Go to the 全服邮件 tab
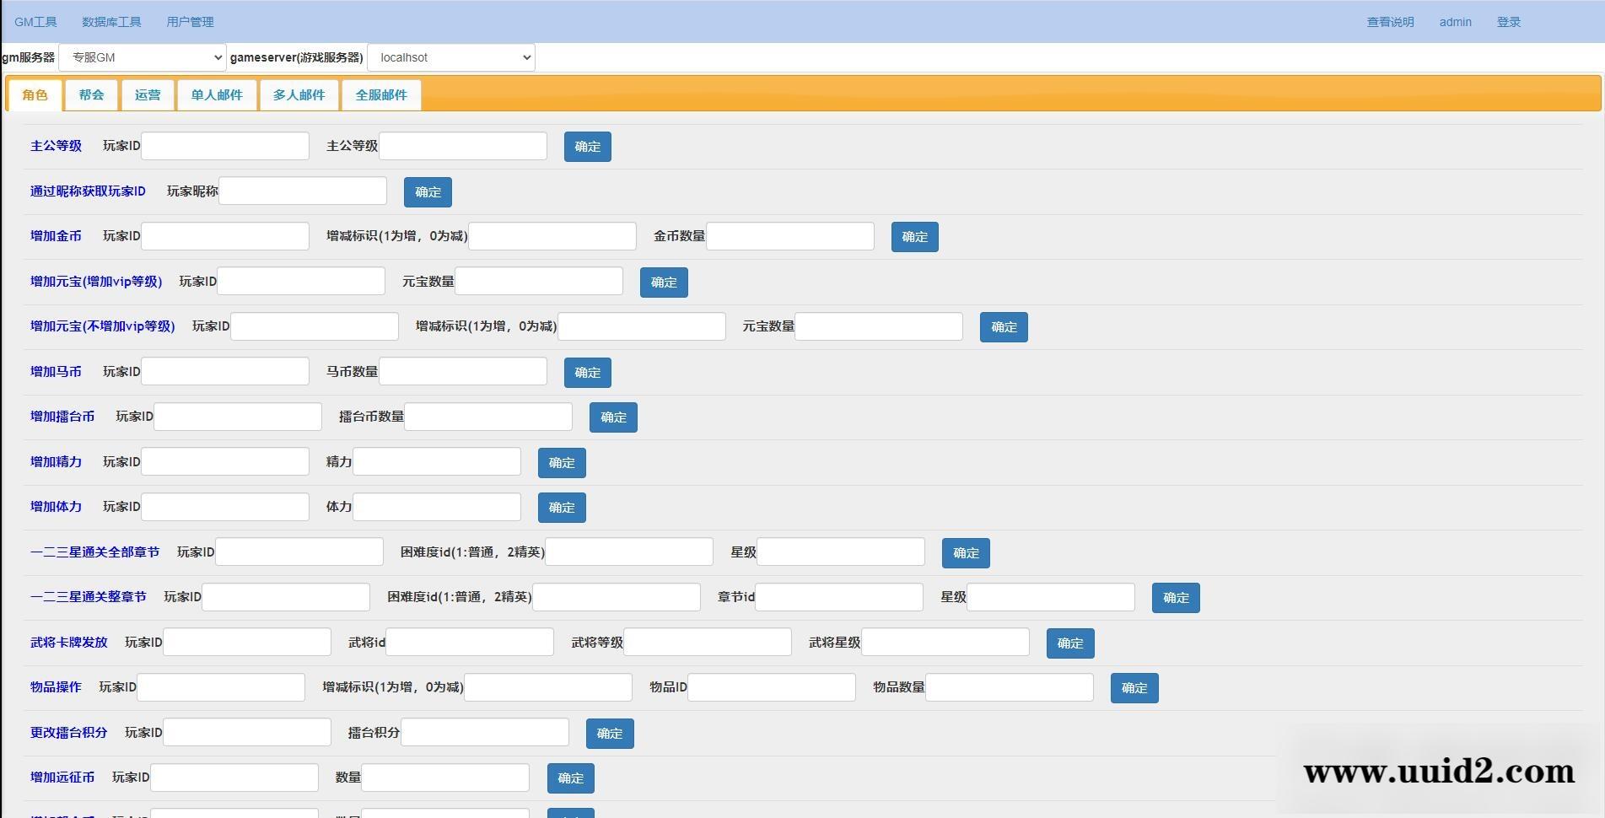Viewport: 1605px width, 818px height. pyautogui.click(x=381, y=95)
